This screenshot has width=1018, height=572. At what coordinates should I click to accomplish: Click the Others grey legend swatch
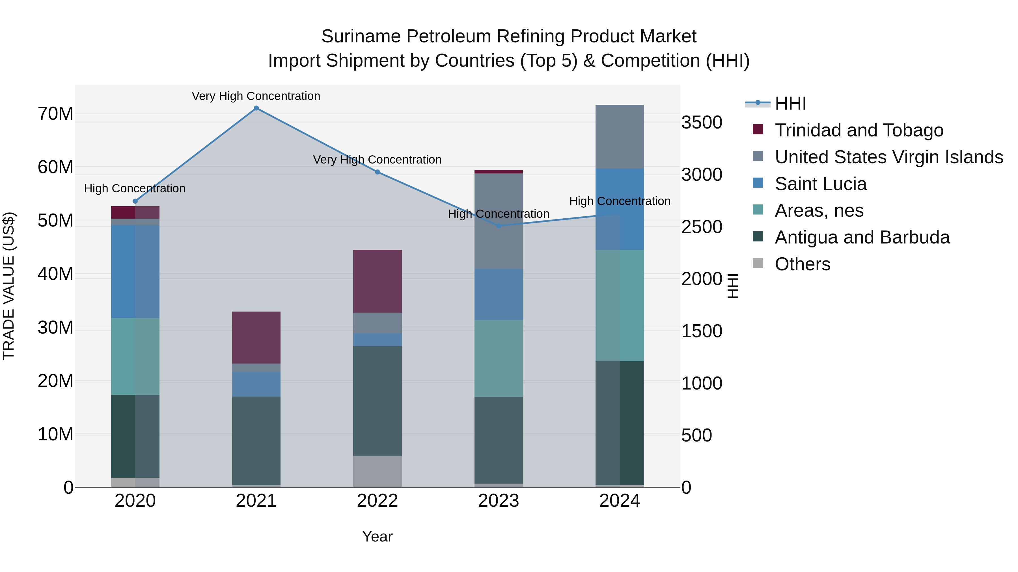point(758,263)
